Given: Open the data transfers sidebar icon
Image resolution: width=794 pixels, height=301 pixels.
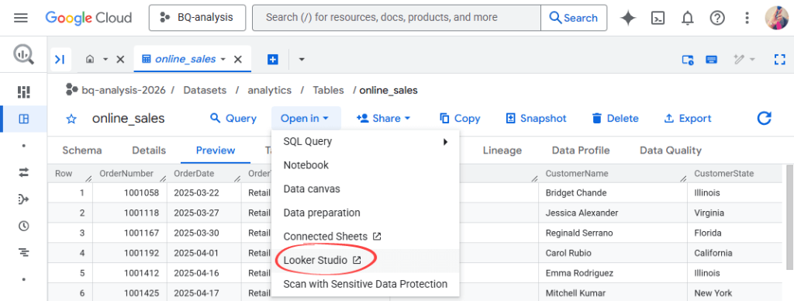Looking at the screenshot, I should click(23, 172).
